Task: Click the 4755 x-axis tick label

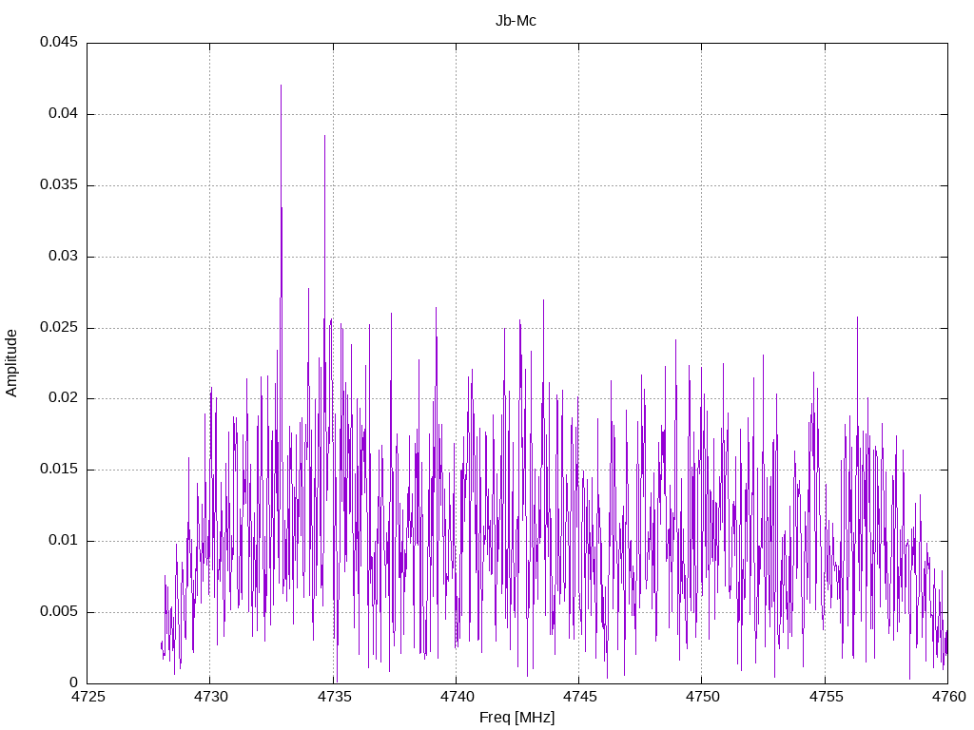Action: tap(826, 697)
